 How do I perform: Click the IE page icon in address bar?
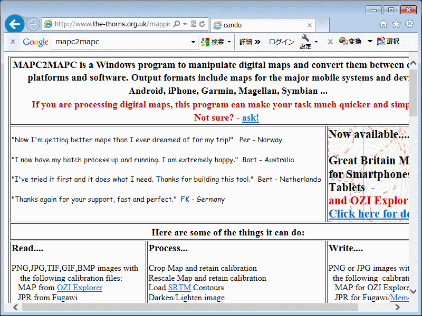click(48, 24)
